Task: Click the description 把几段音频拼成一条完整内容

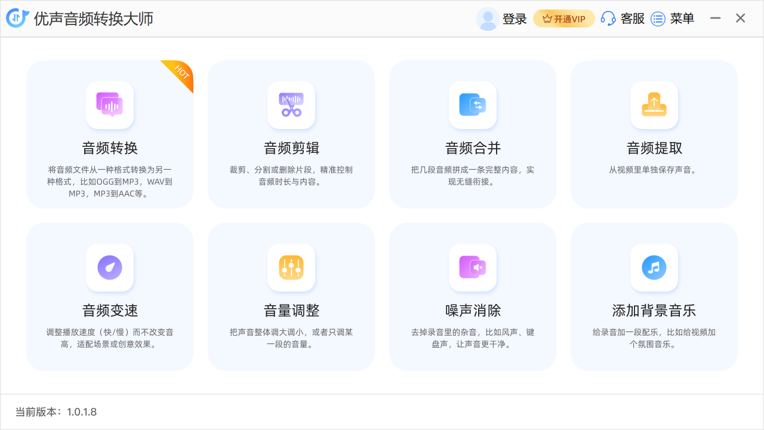Action: [x=473, y=176]
